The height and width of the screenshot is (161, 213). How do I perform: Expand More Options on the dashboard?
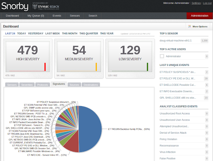pos(198,27)
